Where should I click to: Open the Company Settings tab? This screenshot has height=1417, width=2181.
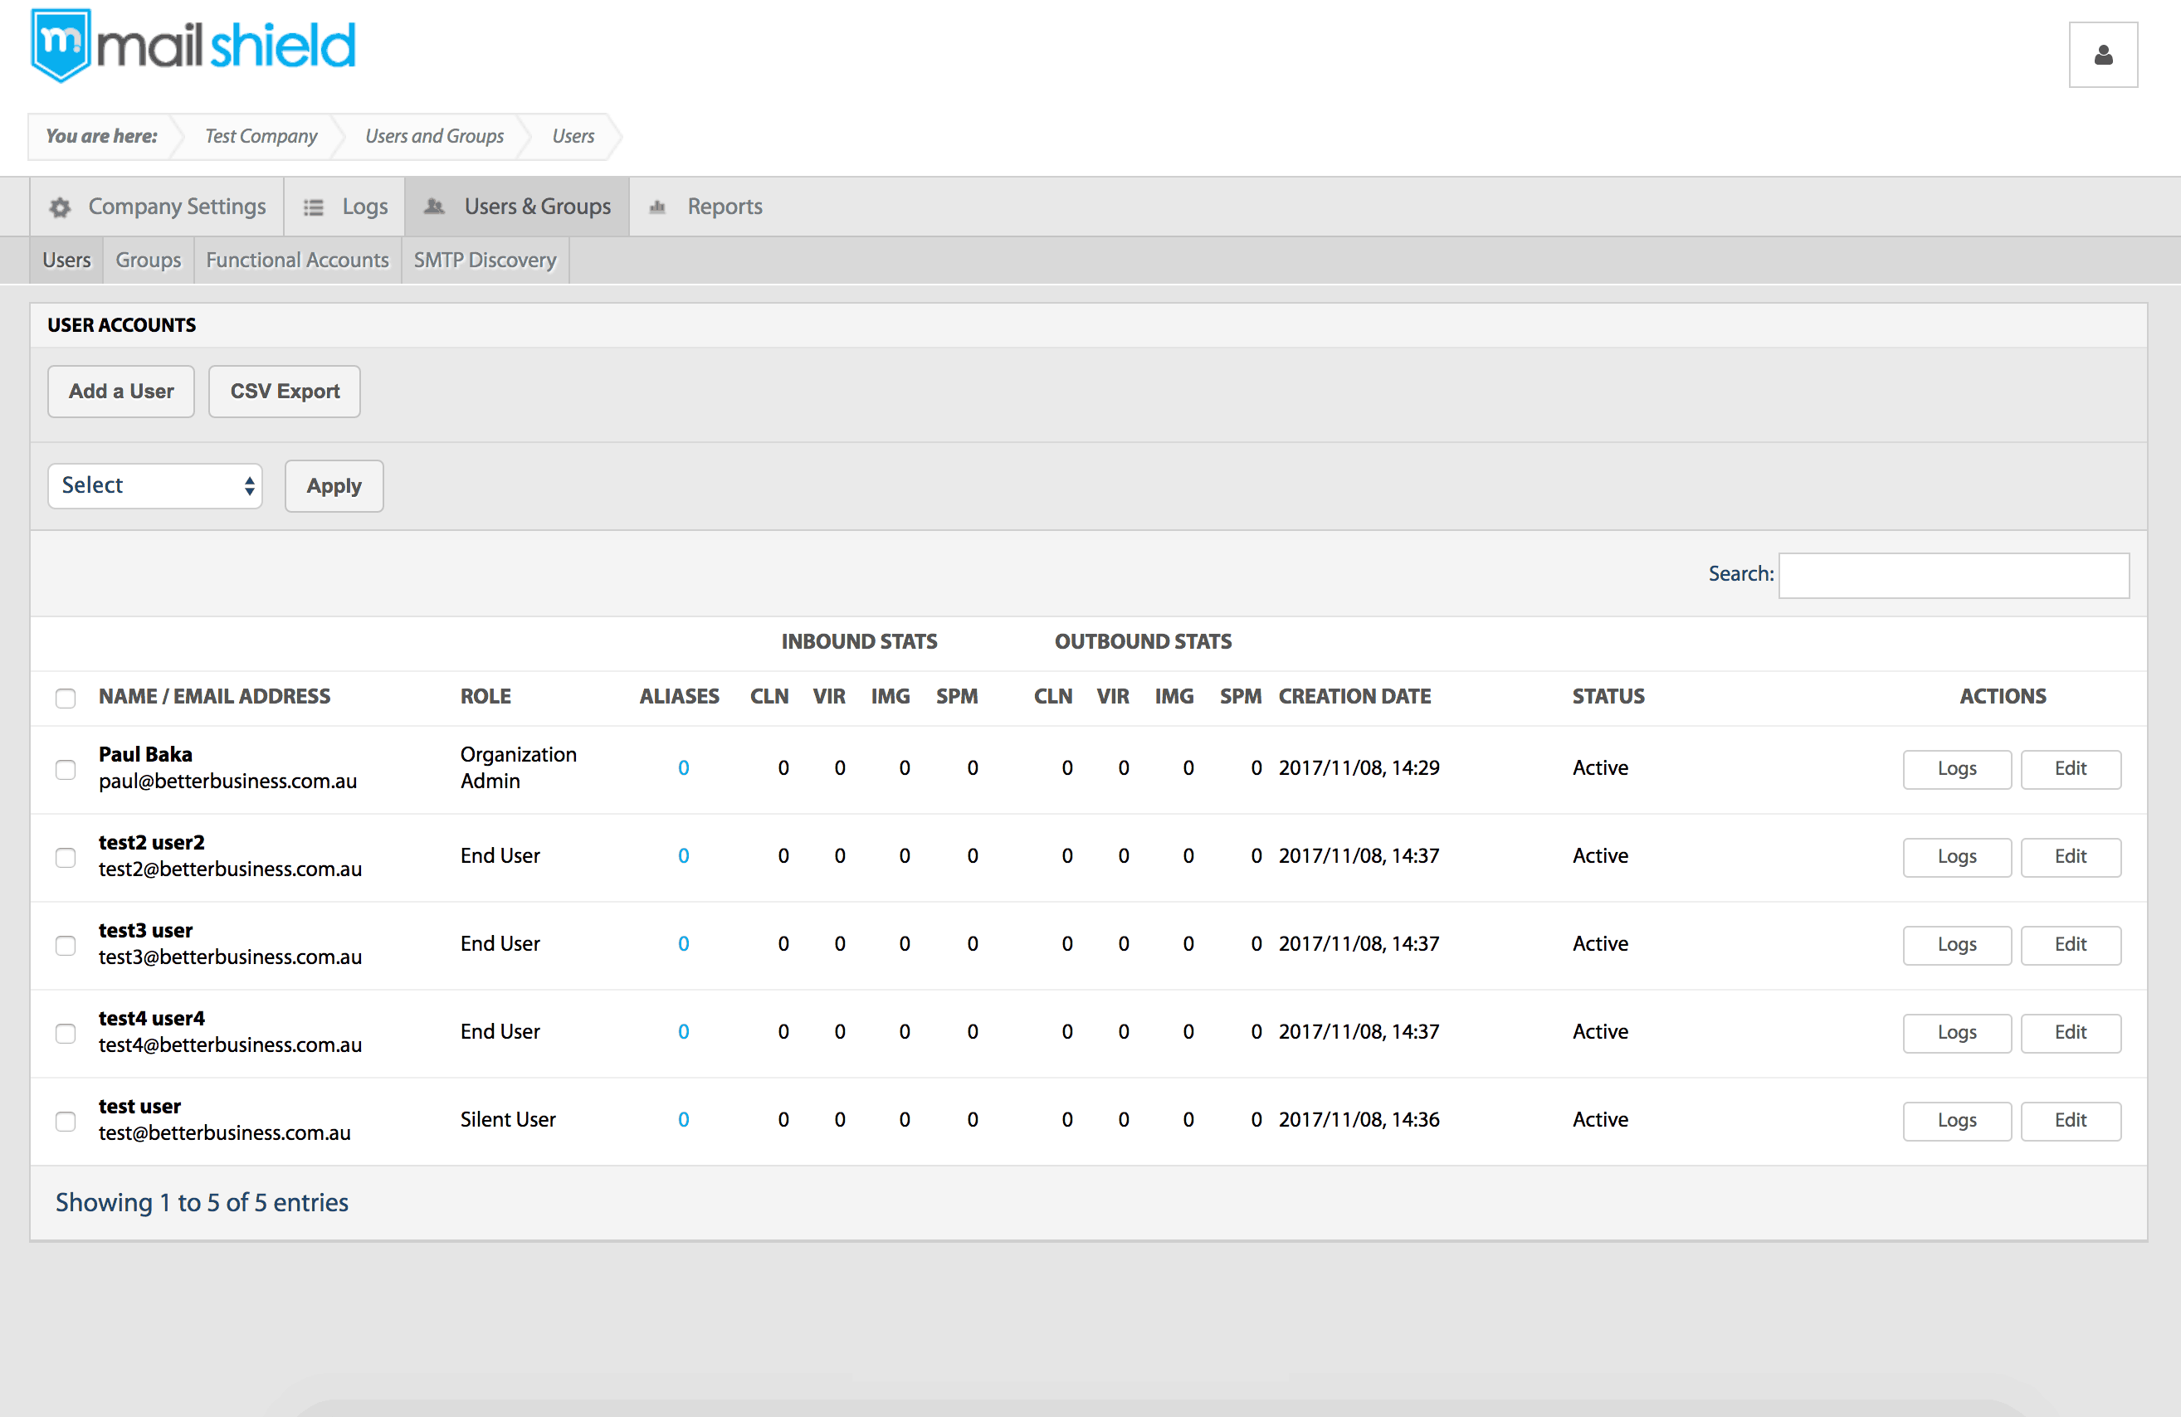pos(158,207)
